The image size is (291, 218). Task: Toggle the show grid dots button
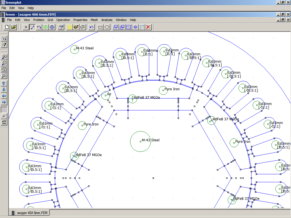coord(4,110)
